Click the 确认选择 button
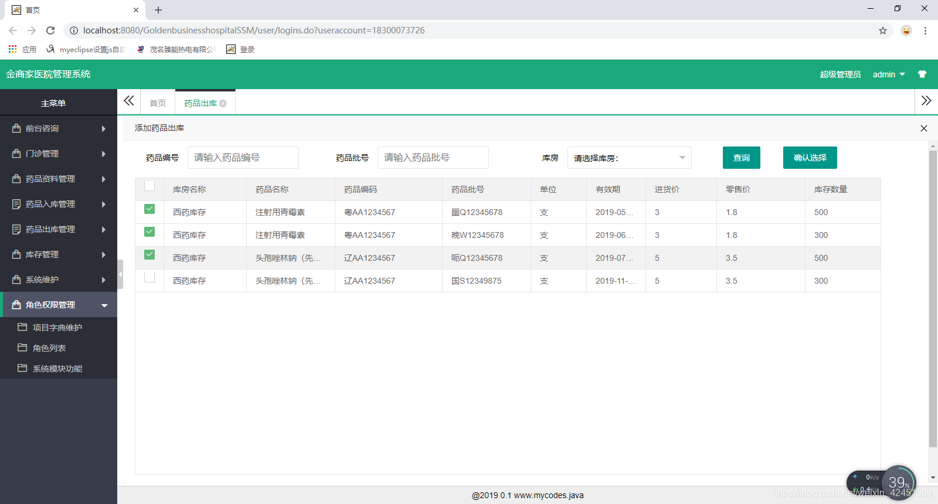Image resolution: width=938 pixels, height=504 pixels. tap(810, 158)
